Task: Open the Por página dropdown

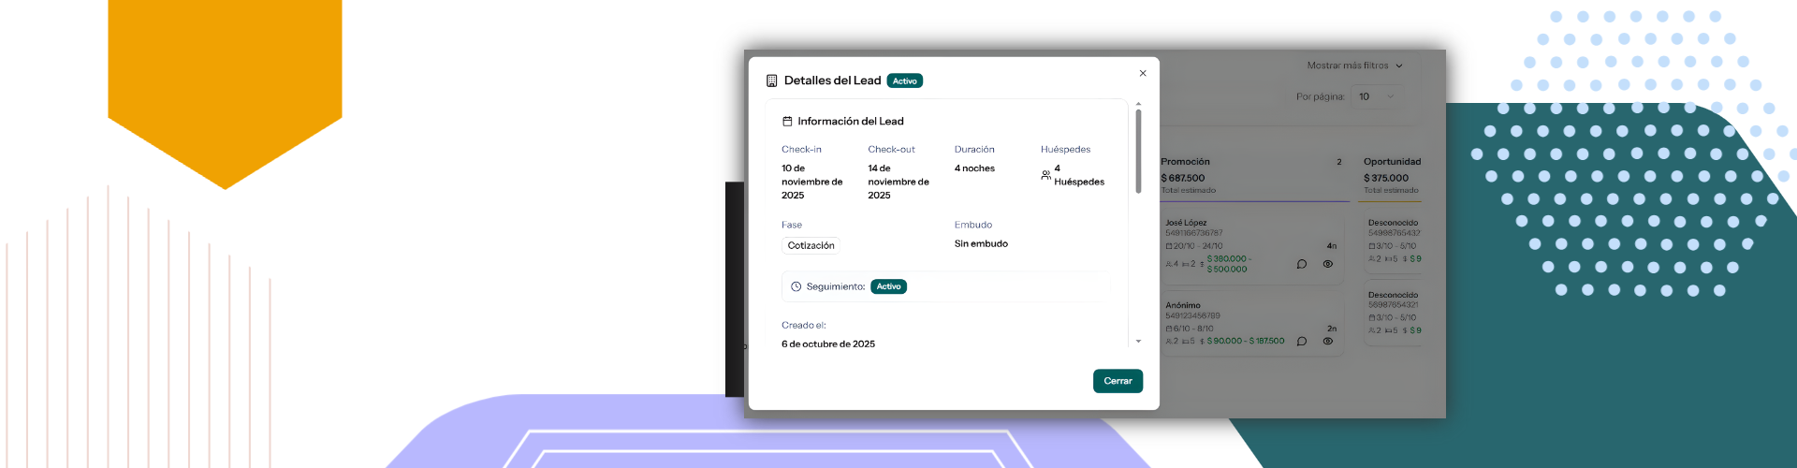Action: click(x=1376, y=96)
